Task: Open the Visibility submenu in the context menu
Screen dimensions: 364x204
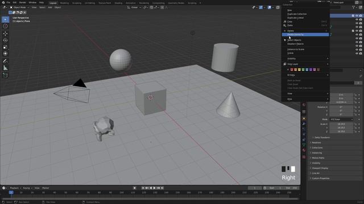Action: pyautogui.click(x=305, y=58)
